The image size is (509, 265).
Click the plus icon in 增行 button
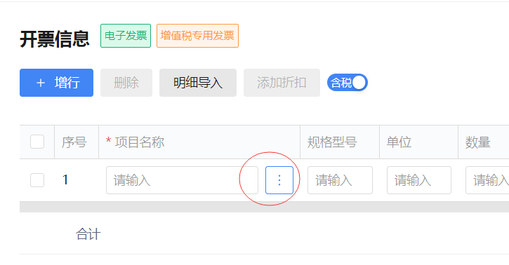(x=41, y=83)
